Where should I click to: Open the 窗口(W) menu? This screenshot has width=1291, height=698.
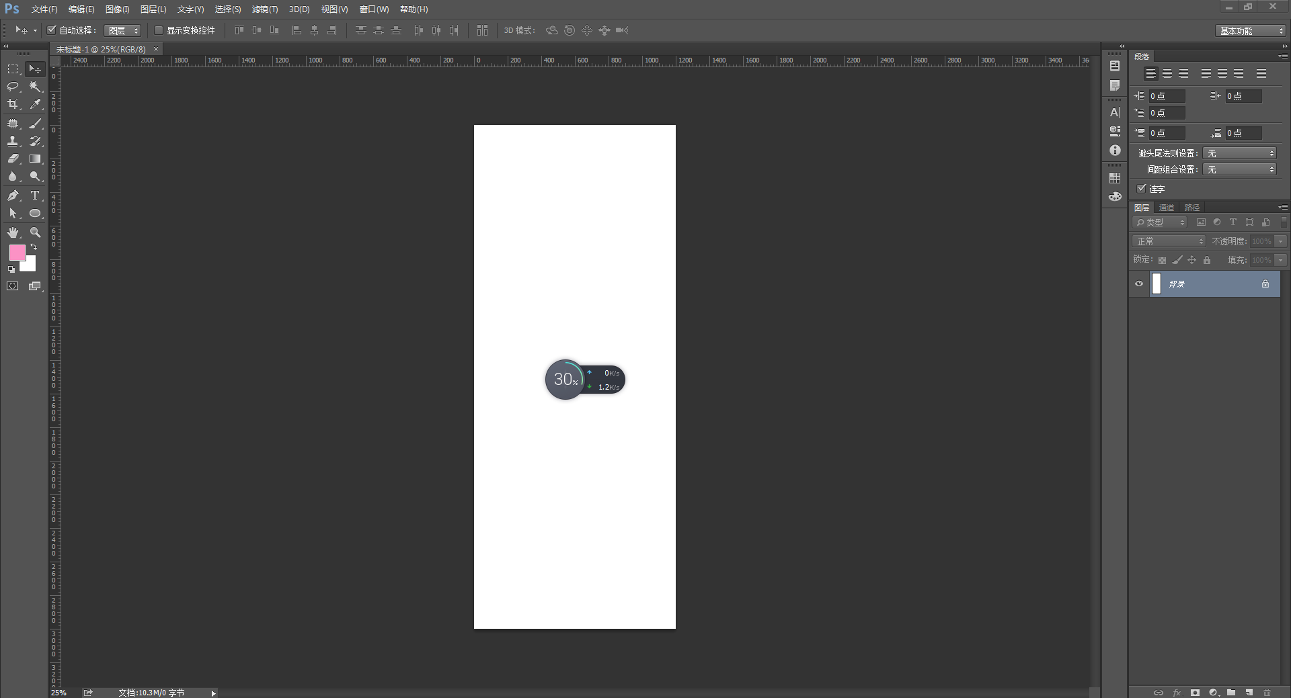tap(375, 9)
